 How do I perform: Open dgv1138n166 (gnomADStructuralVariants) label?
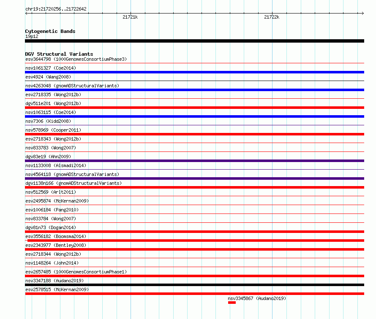pyautogui.click(x=74, y=183)
